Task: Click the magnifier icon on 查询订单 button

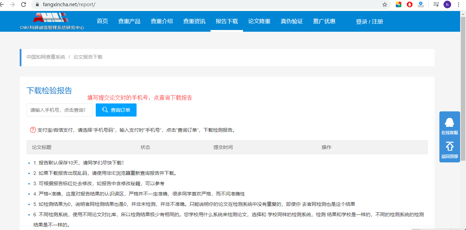Action: pos(105,110)
